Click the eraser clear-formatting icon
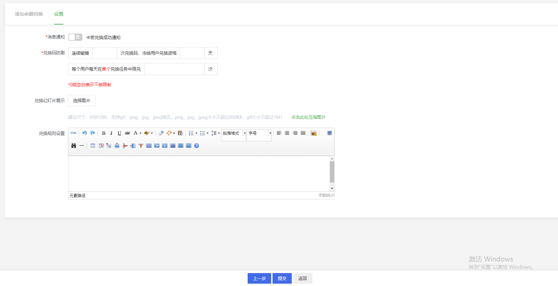The height and width of the screenshot is (286, 558). tap(161, 133)
